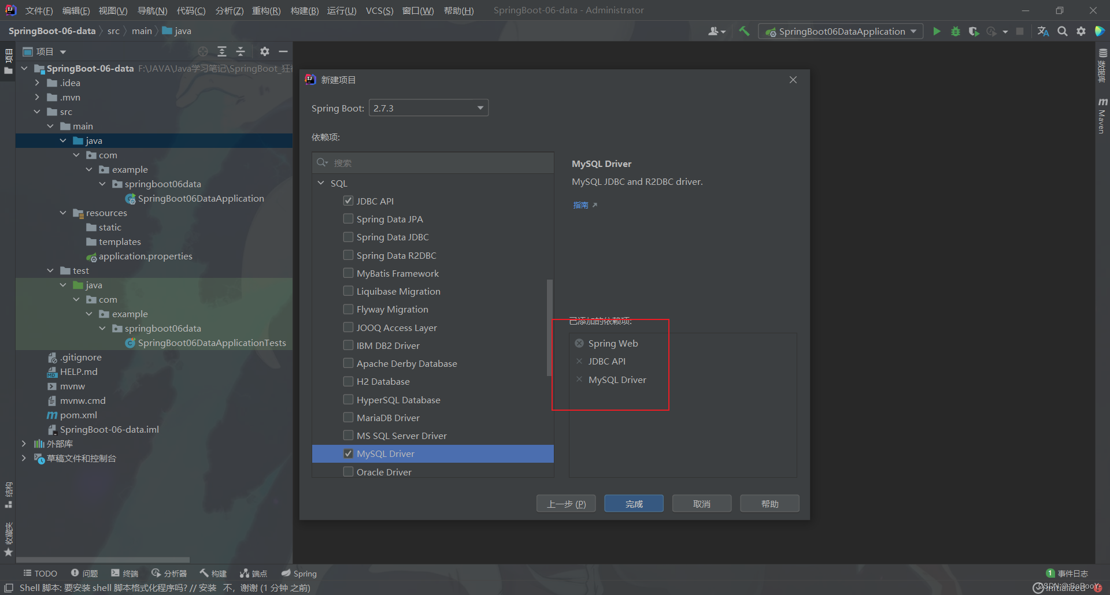Click the 取消 button

point(701,504)
